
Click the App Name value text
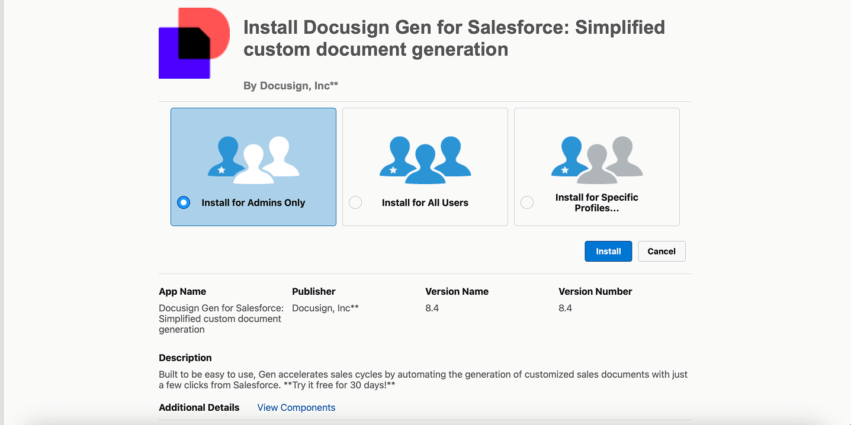coord(221,318)
